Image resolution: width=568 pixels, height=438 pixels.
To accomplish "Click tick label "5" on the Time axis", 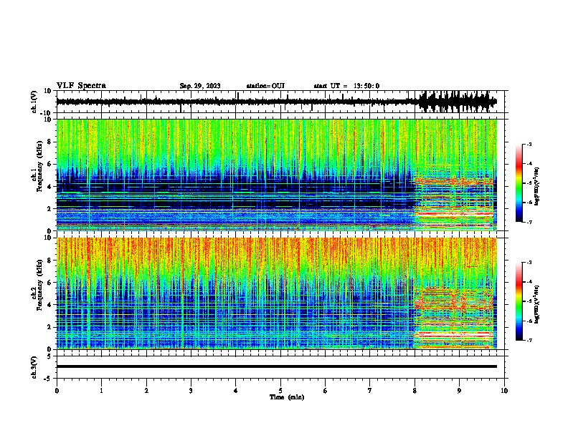I will [280, 391].
